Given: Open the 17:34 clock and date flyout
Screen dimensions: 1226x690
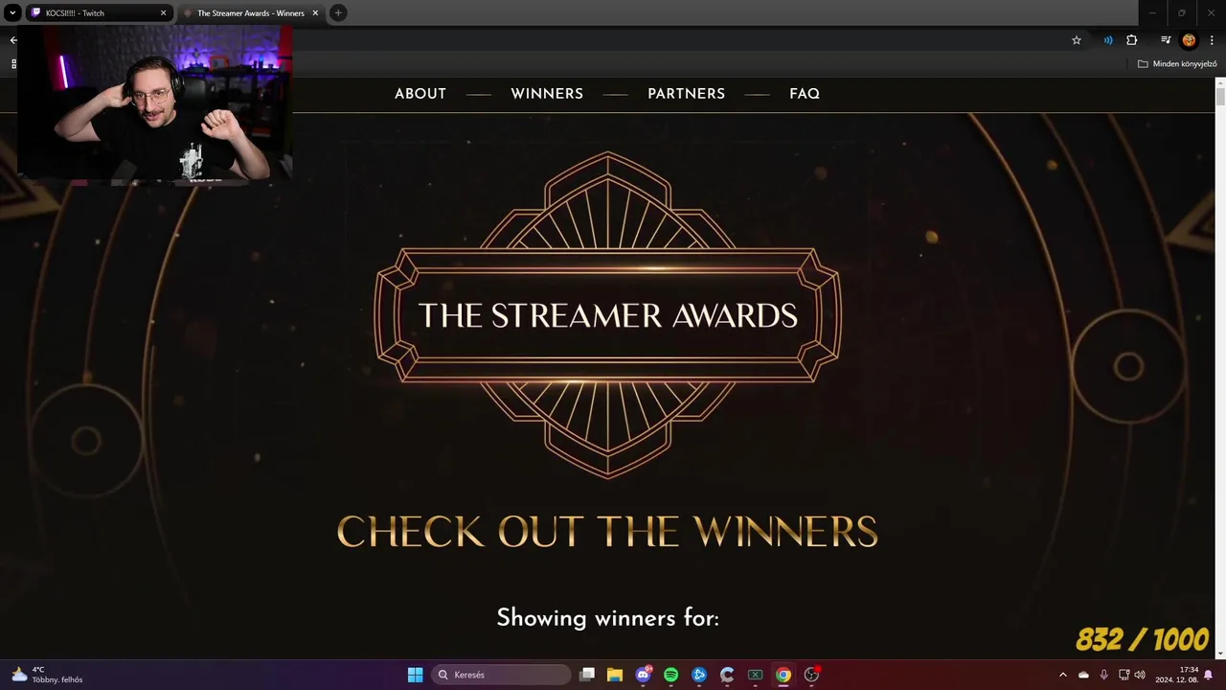Looking at the screenshot, I should [x=1176, y=675].
